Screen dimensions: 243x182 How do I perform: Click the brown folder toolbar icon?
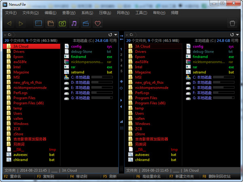(50, 24)
